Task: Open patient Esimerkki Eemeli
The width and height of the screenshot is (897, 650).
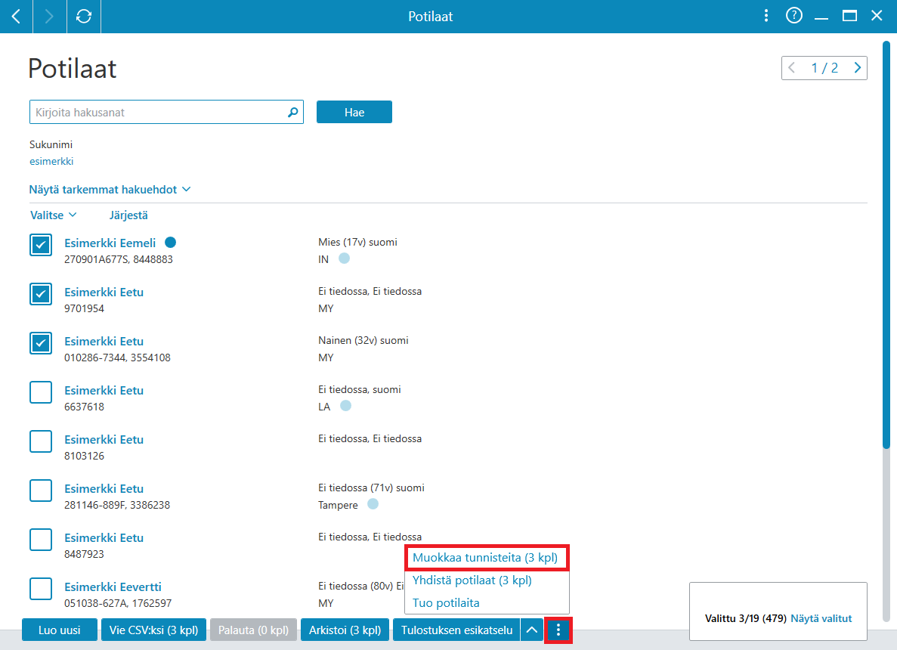Action: coord(110,243)
